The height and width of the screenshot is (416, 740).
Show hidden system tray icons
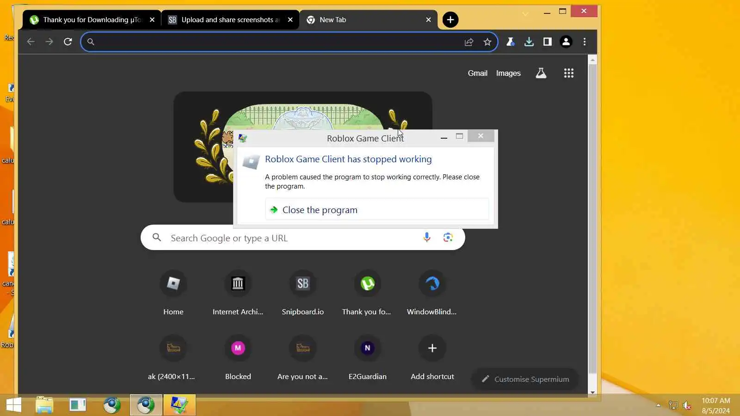658,405
